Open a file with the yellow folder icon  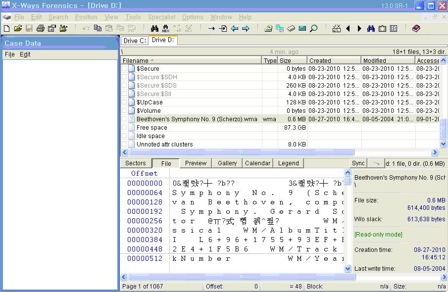coord(18,28)
